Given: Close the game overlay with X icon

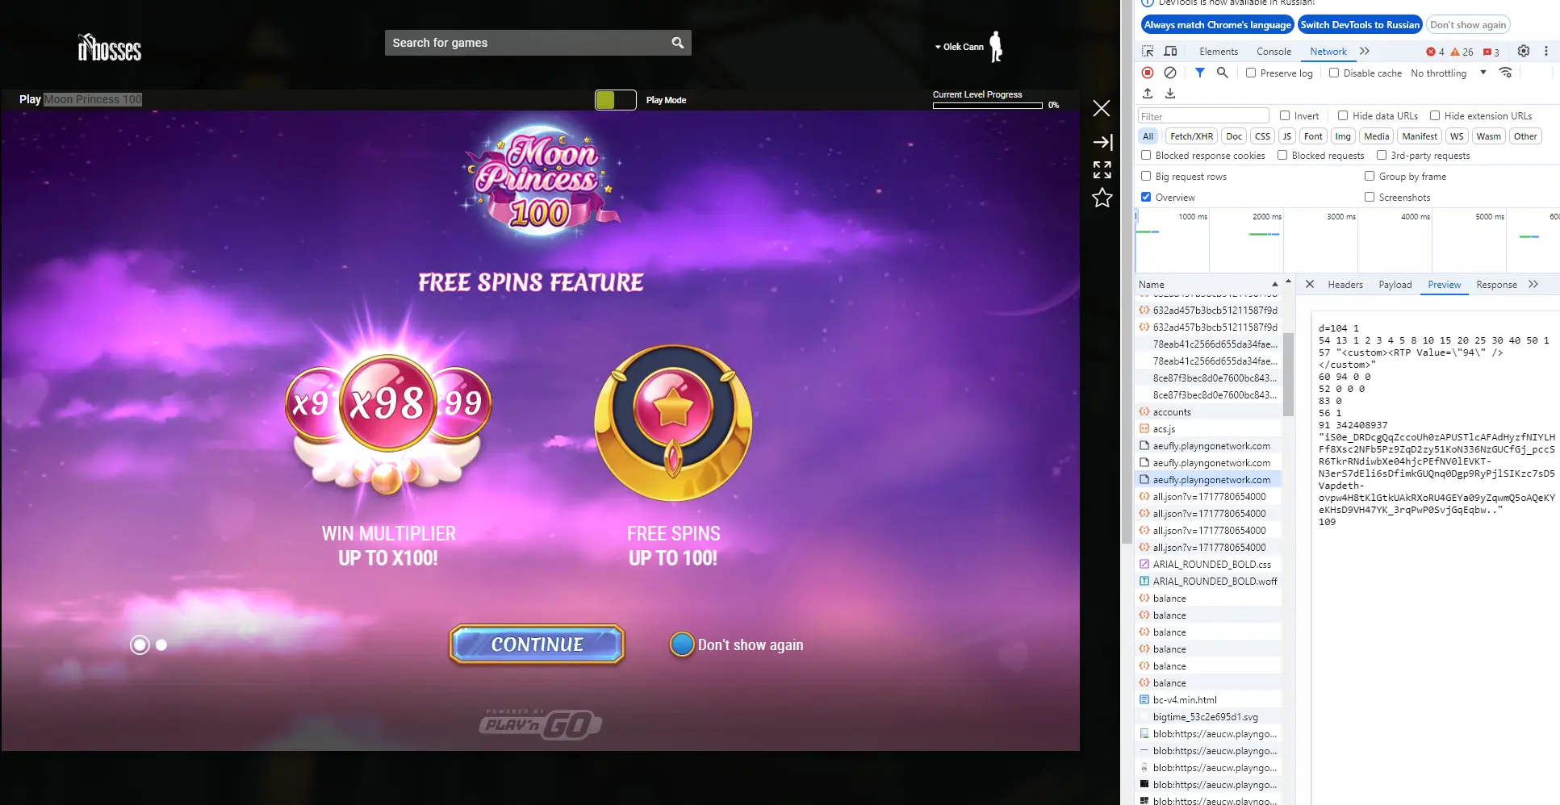Looking at the screenshot, I should [1102, 108].
